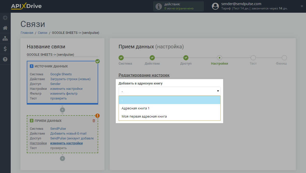Choose Адресная книга 1 option
This screenshot has height=173, width=306.
[x=170, y=108]
